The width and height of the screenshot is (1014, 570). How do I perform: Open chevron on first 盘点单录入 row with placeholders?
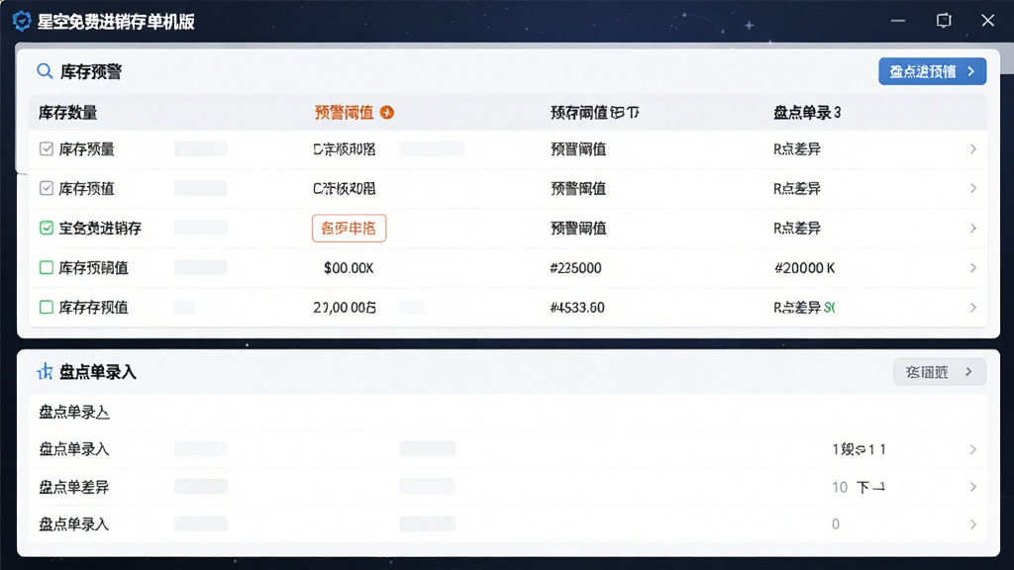972,449
